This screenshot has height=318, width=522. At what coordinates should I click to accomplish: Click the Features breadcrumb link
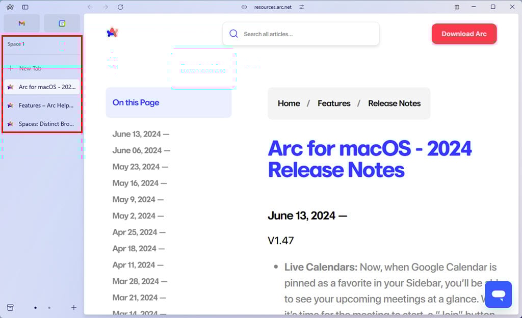(x=334, y=103)
